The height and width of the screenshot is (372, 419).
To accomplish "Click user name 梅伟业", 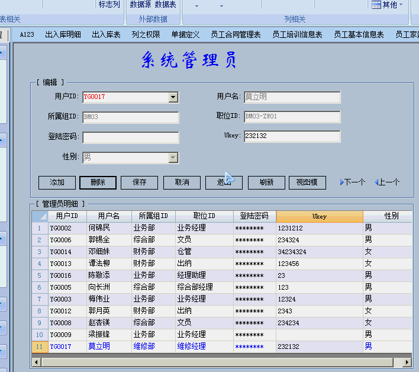I will coord(109,299).
